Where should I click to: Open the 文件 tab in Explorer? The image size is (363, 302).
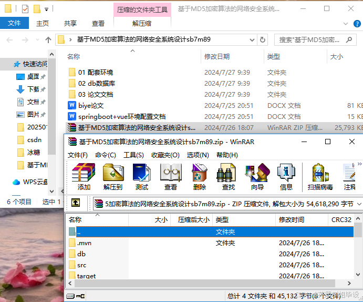click(x=14, y=23)
